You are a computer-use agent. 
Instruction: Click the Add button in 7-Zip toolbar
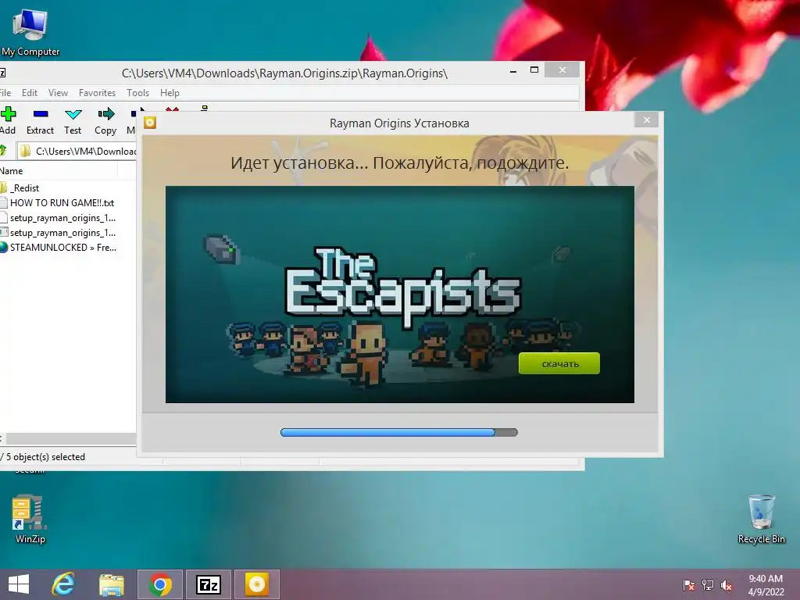coord(8,121)
